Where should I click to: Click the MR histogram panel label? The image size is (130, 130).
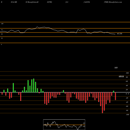point(116,68)
